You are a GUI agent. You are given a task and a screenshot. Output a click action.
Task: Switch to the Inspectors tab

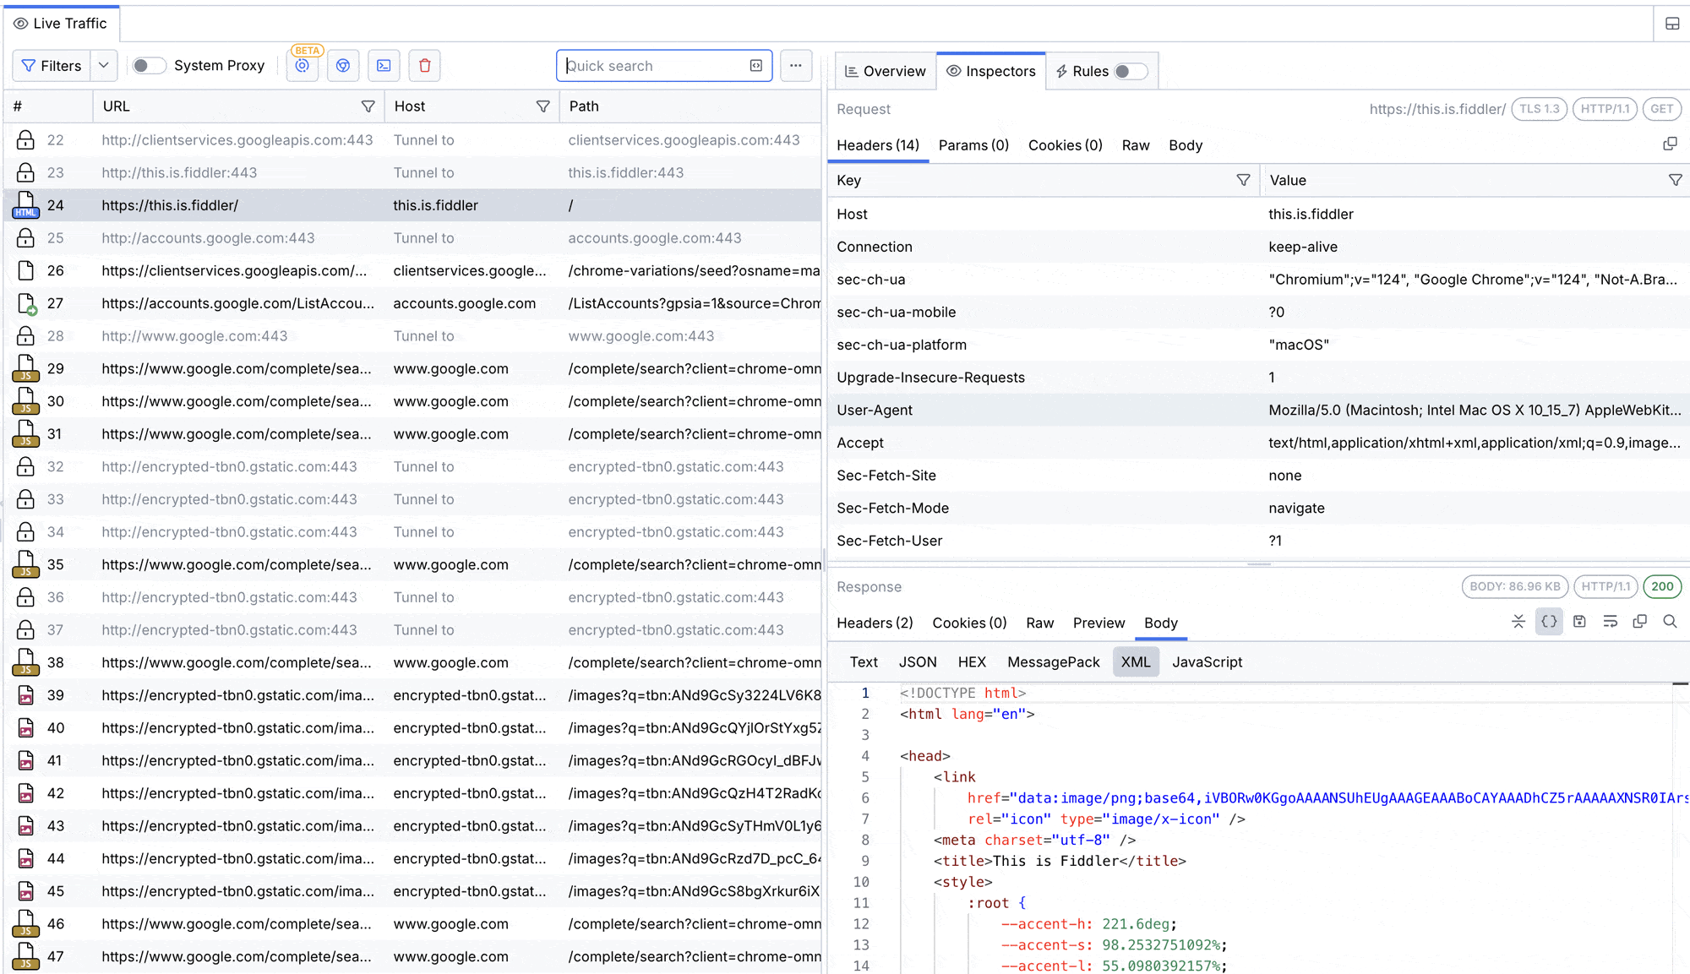click(990, 71)
